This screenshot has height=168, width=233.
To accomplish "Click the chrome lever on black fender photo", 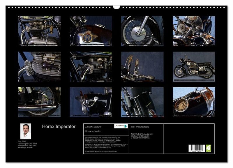I will [x=91, y=102].
